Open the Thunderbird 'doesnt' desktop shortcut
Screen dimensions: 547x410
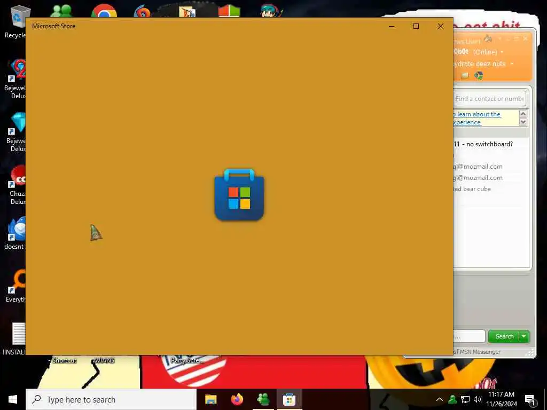[16, 233]
